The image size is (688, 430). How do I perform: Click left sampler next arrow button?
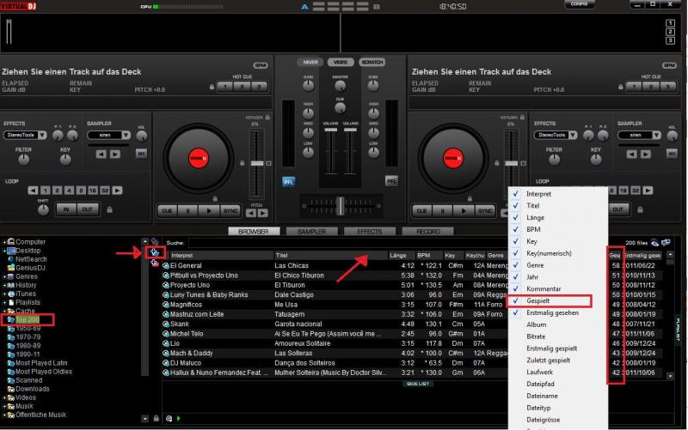coord(114,154)
